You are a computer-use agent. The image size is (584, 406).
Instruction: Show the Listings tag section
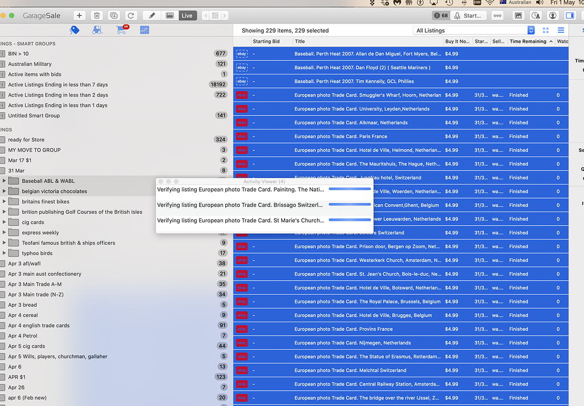[75, 30]
